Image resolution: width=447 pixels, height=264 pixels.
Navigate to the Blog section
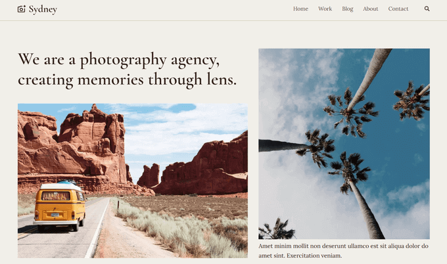(x=348, y=9)
